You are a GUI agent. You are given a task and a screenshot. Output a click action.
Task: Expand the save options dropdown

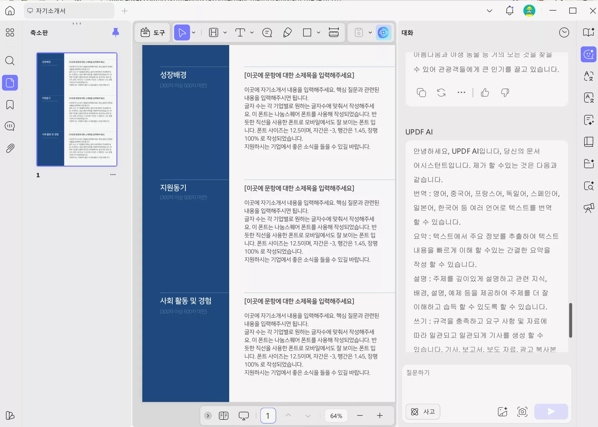click(x=371, y=32)
